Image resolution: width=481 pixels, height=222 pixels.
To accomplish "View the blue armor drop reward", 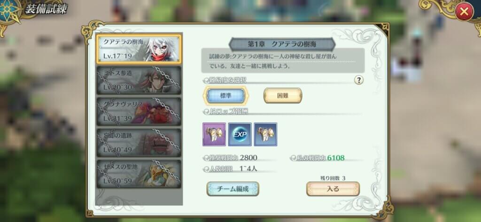I will pos(266,134).
